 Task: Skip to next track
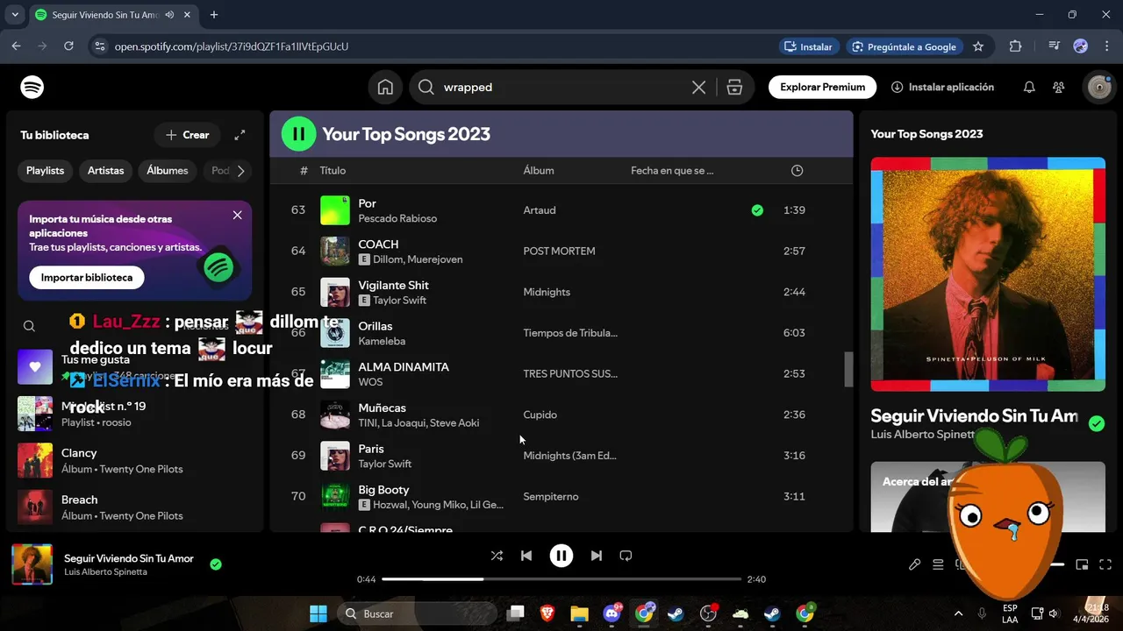[597, 556]
